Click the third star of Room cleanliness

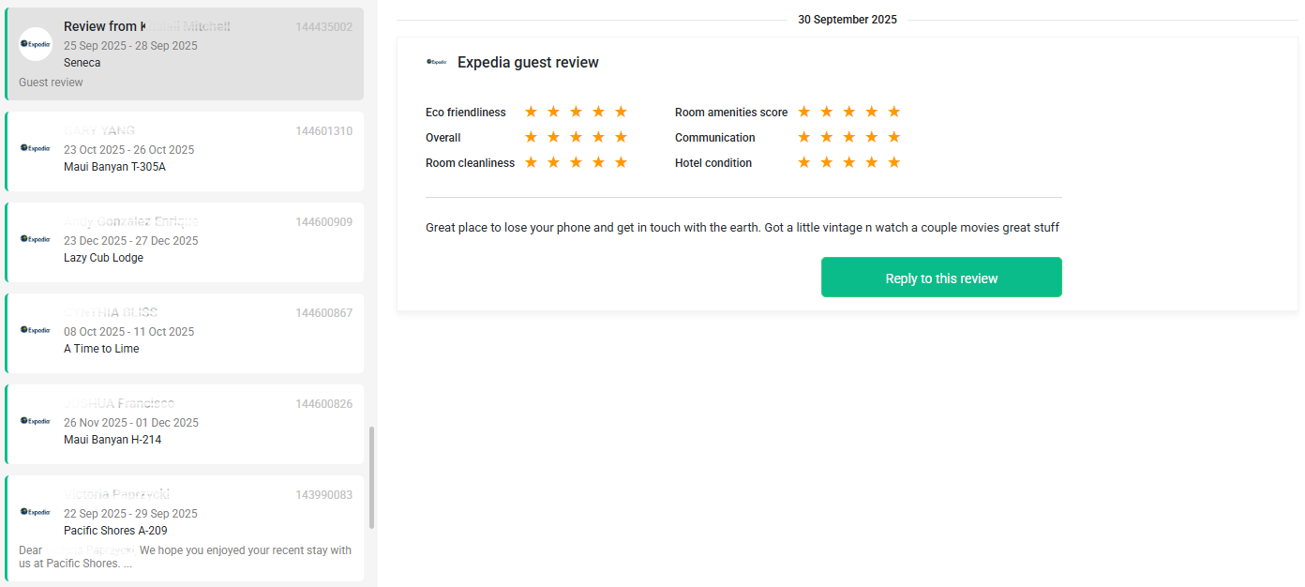(x=576, y=162)
